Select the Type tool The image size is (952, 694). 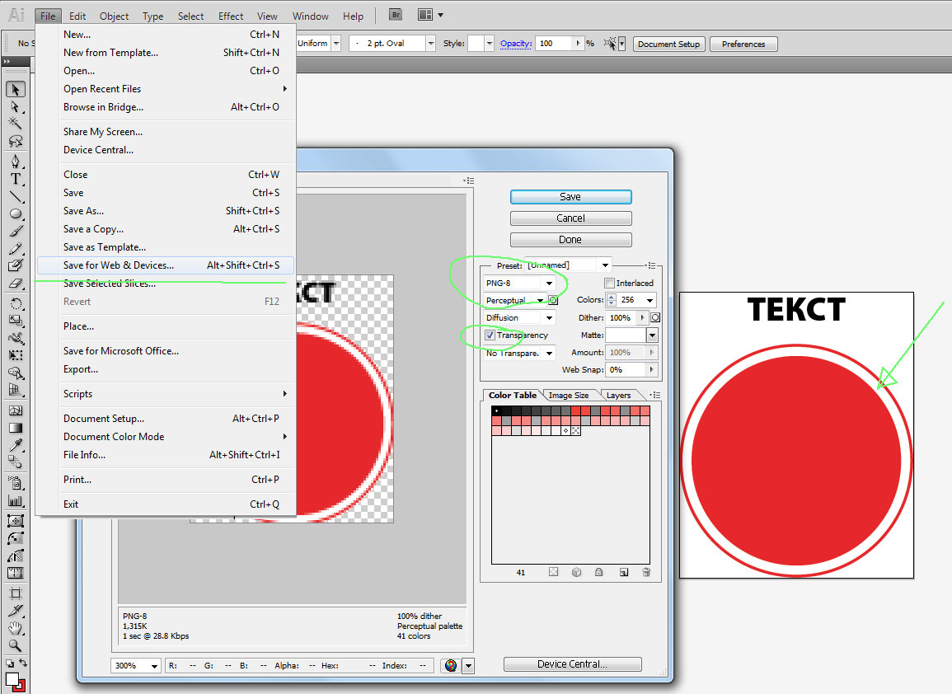(x=16, y=179)
